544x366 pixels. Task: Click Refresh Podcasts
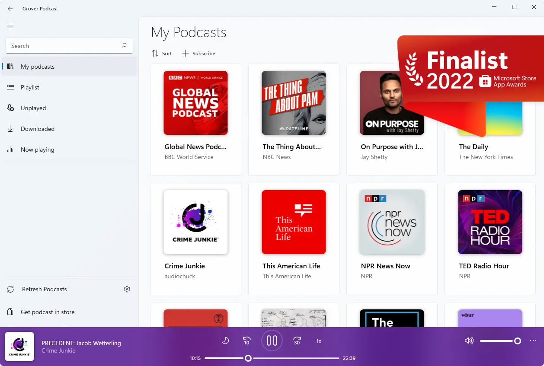[44, 289]
